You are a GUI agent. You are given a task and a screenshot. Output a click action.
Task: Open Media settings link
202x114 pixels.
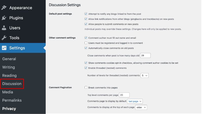pos(8,92)
